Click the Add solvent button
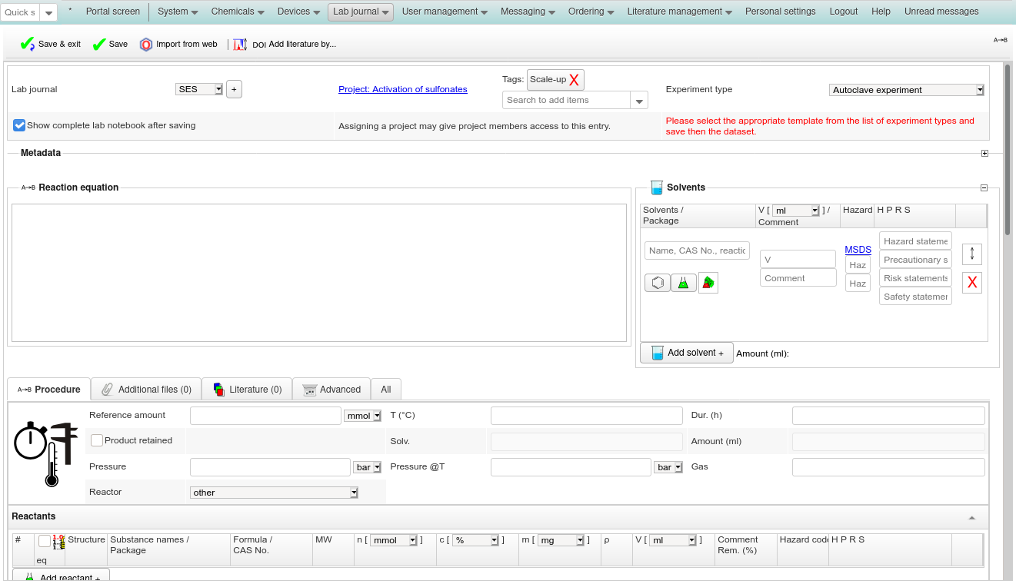 tap(687, 353)
